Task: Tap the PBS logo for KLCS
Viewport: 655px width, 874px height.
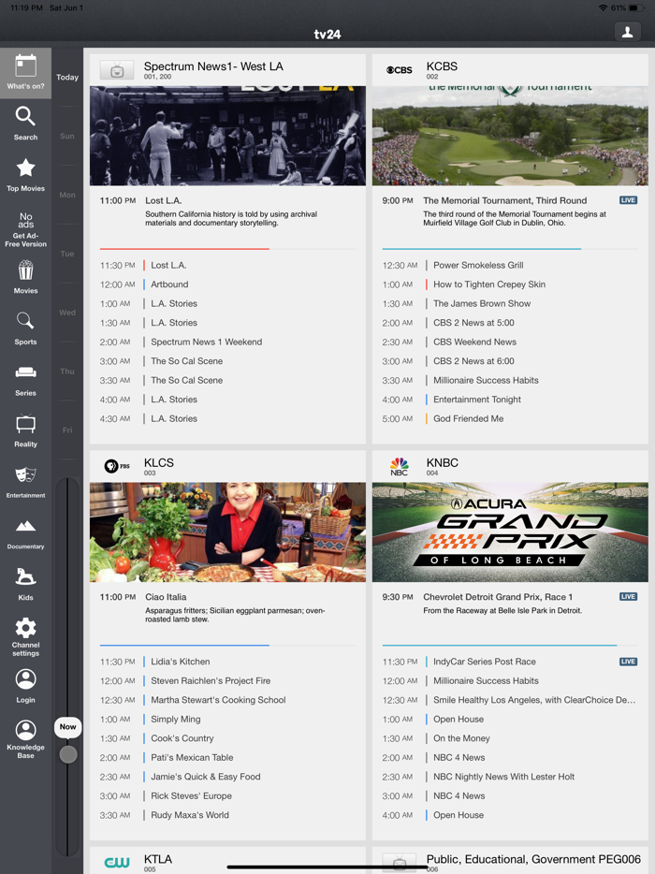Action: coord(117,466)
